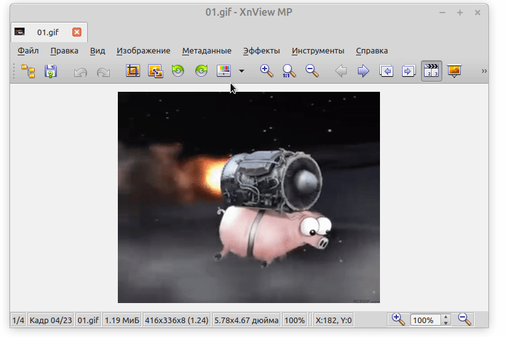Set zoom to 1:1 actual size

[289, 71]
